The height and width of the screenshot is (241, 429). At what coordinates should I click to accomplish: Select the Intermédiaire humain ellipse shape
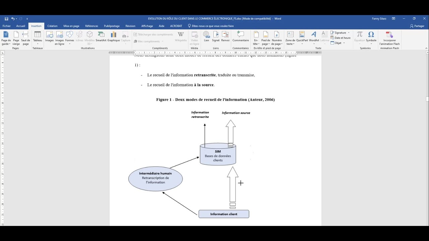tap(156, 179)
